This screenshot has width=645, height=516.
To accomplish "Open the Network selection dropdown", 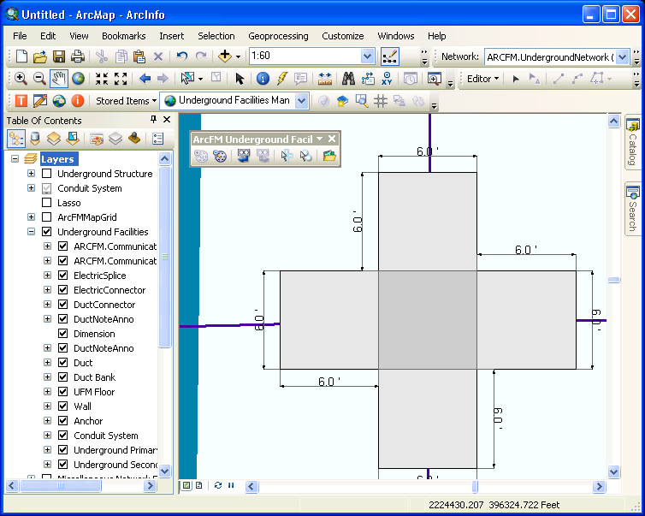I will (623, 57).
